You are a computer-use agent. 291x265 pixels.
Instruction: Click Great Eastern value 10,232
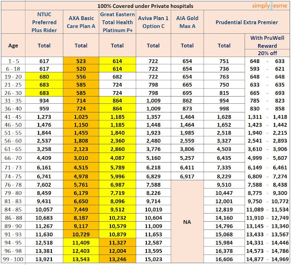tap(117, 218)
